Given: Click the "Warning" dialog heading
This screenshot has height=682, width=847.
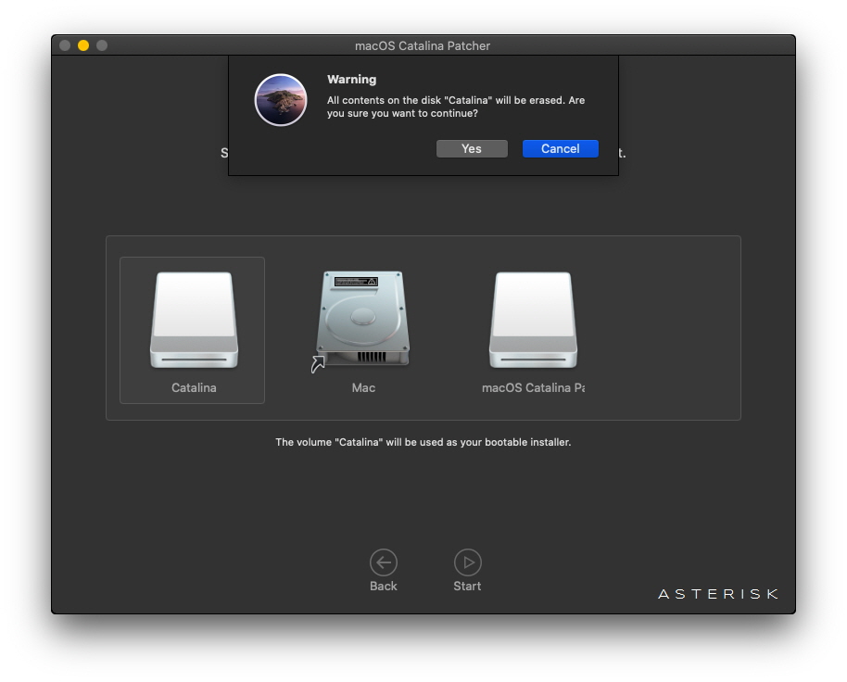Looking at the screenshot, I should click(x=351, y=80).
